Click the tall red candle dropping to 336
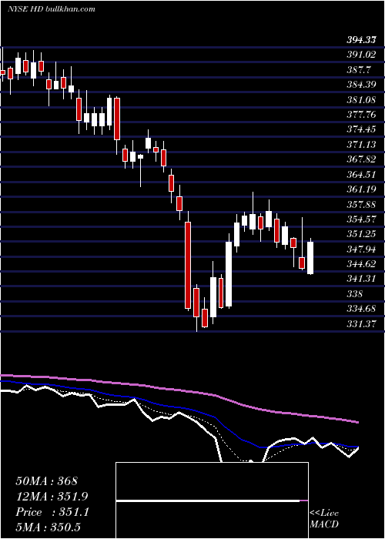 [188, 265]
